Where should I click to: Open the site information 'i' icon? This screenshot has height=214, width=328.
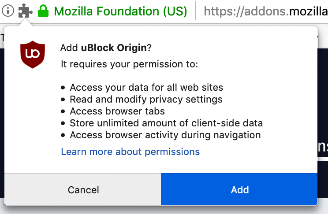8,11
